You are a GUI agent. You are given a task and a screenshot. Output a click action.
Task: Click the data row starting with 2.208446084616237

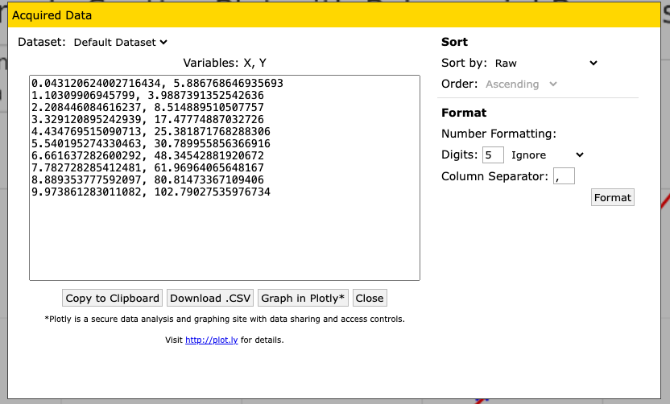[x=147, y=107]
